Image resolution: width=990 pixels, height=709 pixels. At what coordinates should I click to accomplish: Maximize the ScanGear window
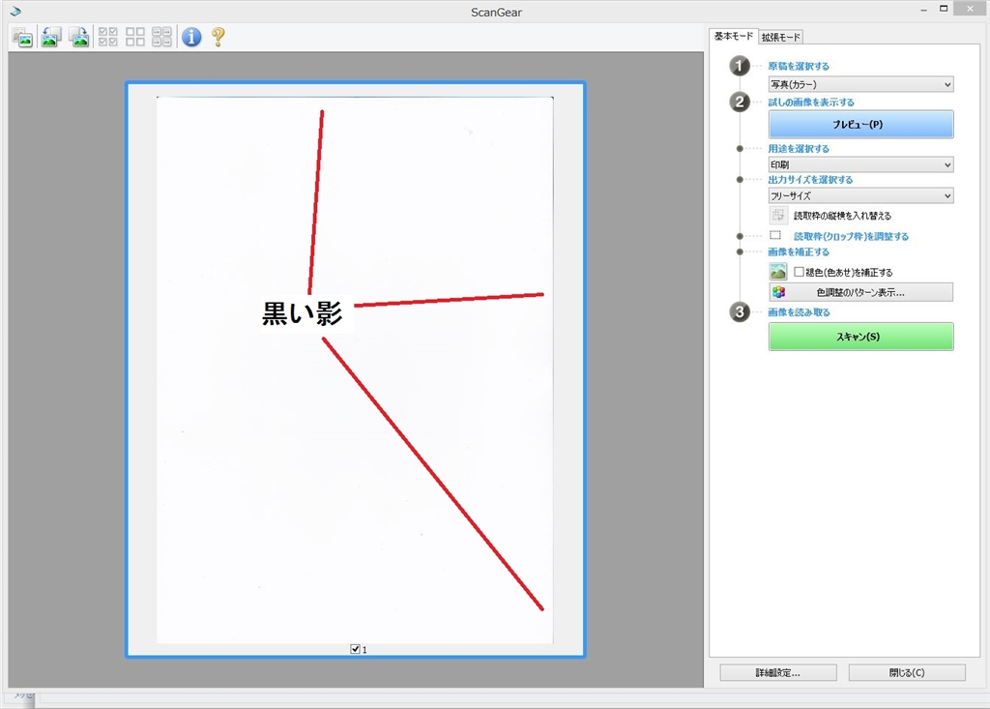pyautogui.click(x=944, y=9)
